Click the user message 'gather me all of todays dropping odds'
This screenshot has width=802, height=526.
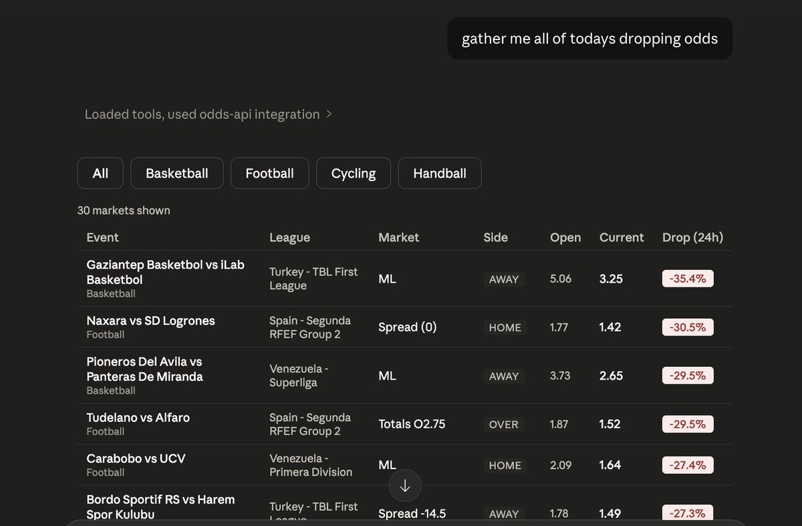tap(590, 39)
